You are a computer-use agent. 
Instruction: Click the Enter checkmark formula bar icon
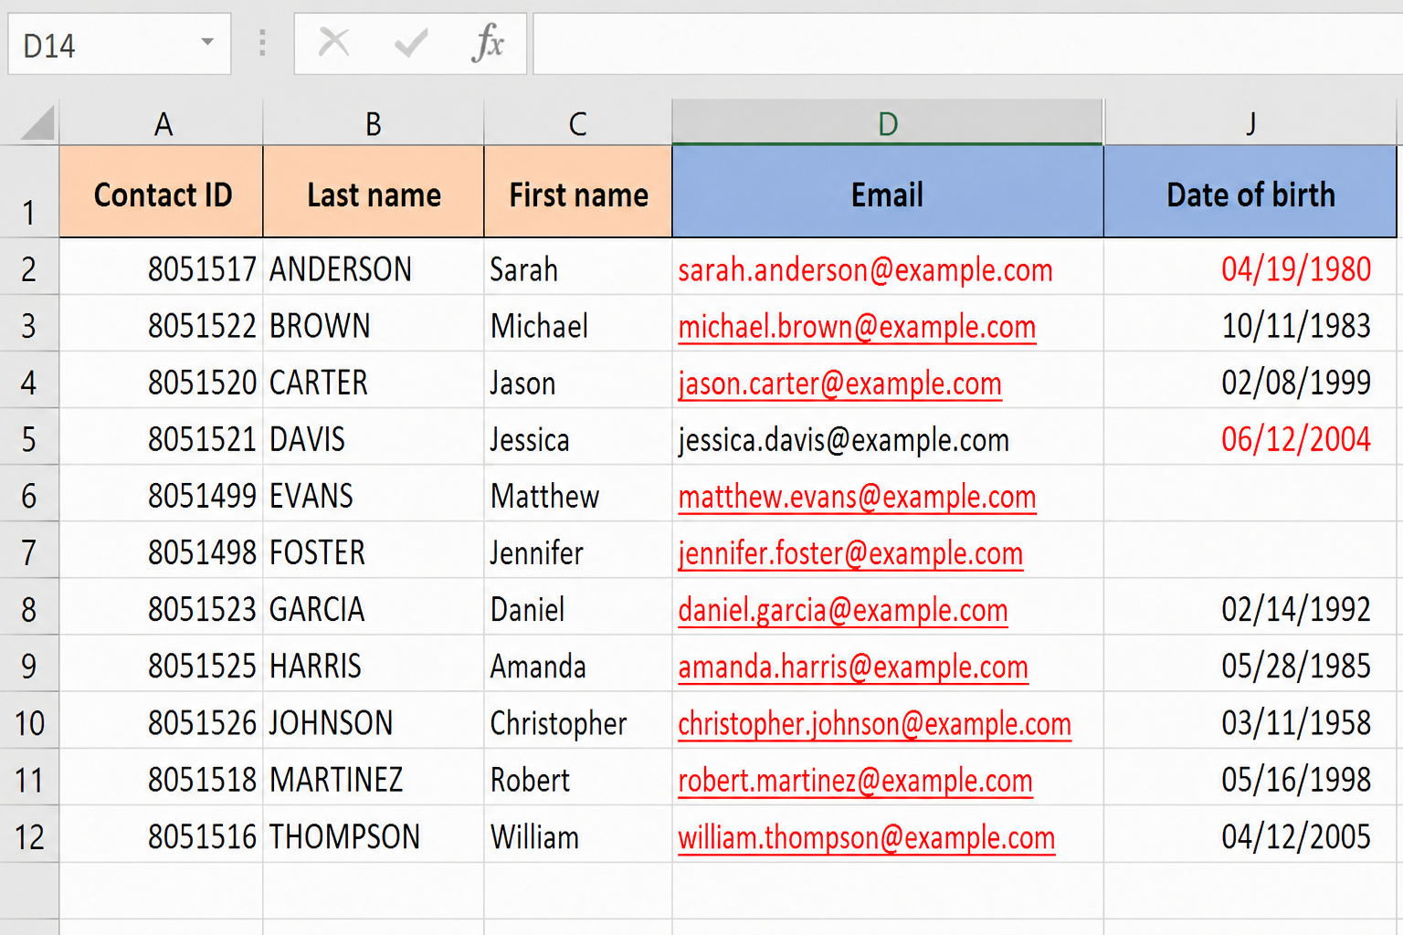pyautogui.click(x=411, y=42)
